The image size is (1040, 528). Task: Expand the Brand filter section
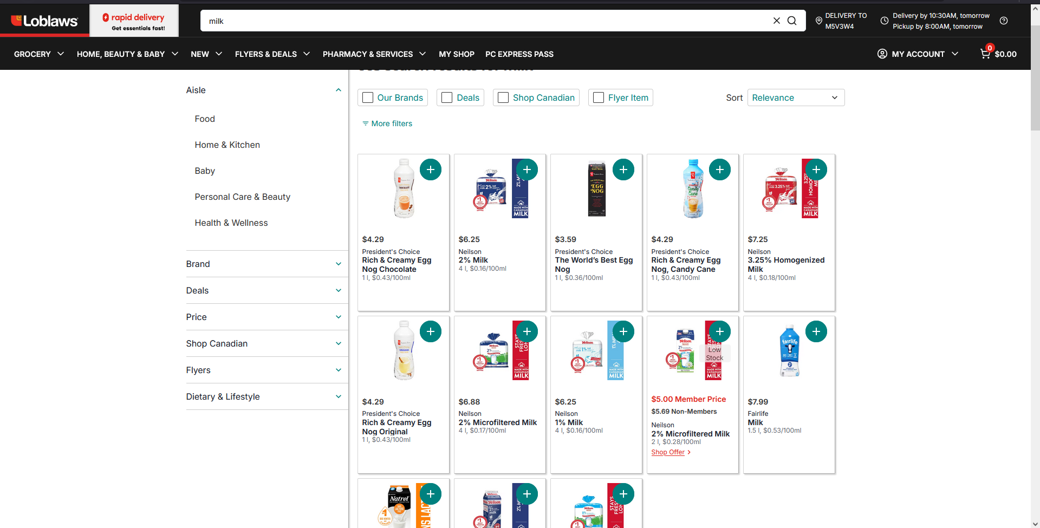264,264
